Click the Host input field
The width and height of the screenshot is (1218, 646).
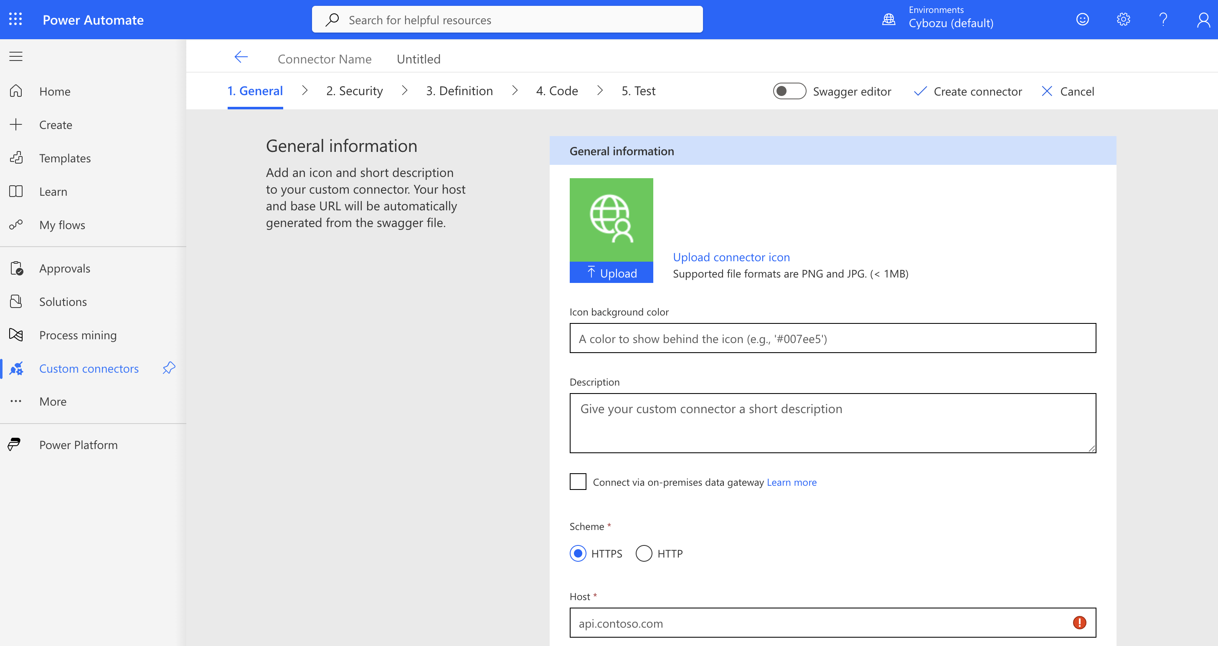(x=832, y=622)
